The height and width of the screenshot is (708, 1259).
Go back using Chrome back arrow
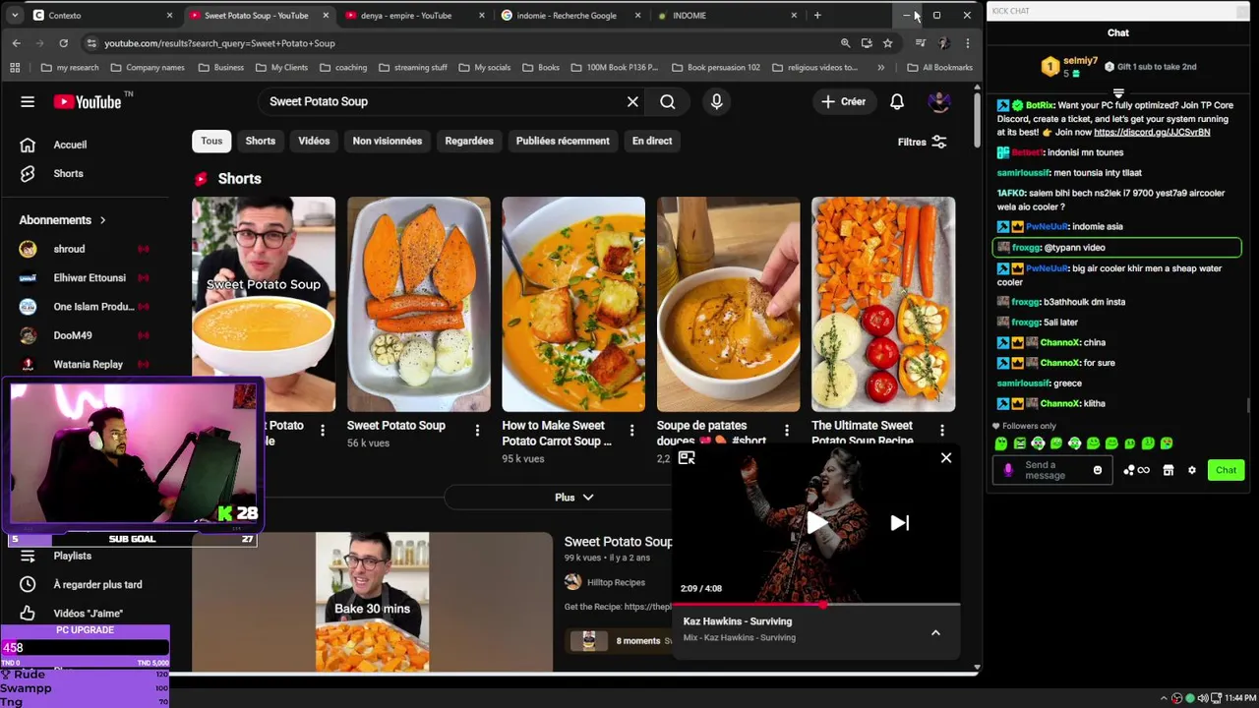coord(16,43)
